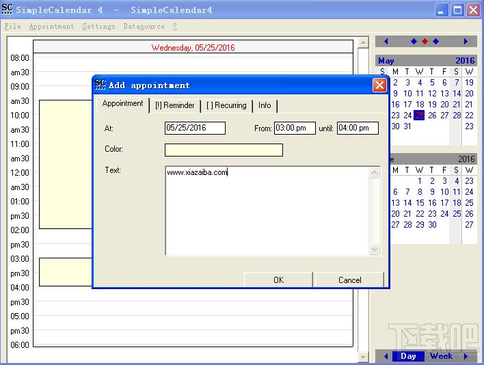The width and height of the screenshot is (484, 365).
Task: Click the SC app icon in main title bar
Action: [7, 10]
